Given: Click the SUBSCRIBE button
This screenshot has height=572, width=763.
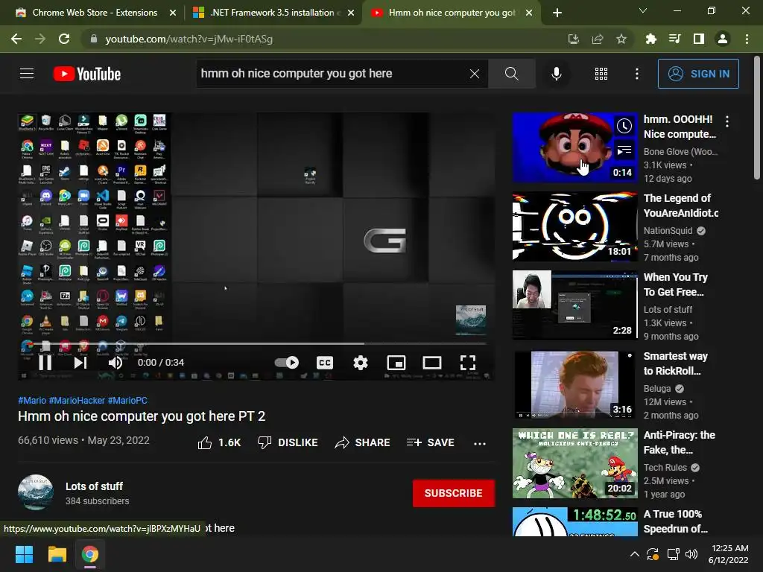Looking at the screenshot, I should tap(454, 493).
